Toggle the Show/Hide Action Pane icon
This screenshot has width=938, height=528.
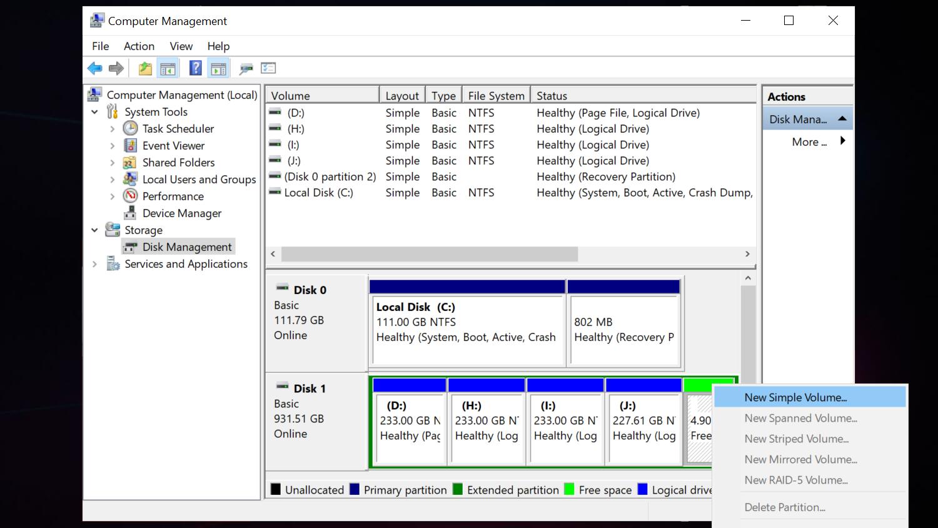click(x=218, y=68)
